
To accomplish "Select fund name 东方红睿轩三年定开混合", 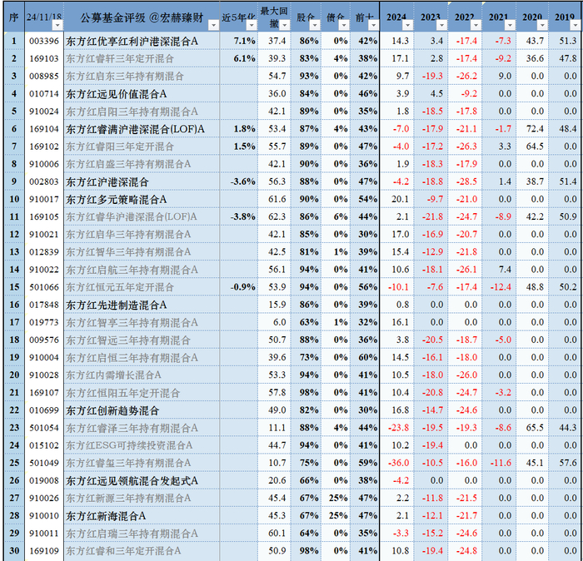I will pos(120,59).
